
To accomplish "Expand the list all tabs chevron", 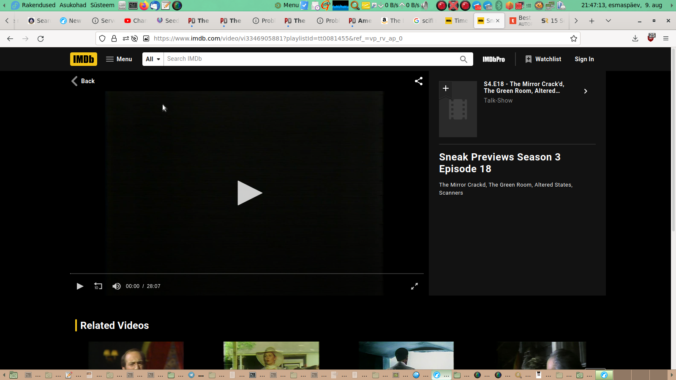I will tap(608, 21).
